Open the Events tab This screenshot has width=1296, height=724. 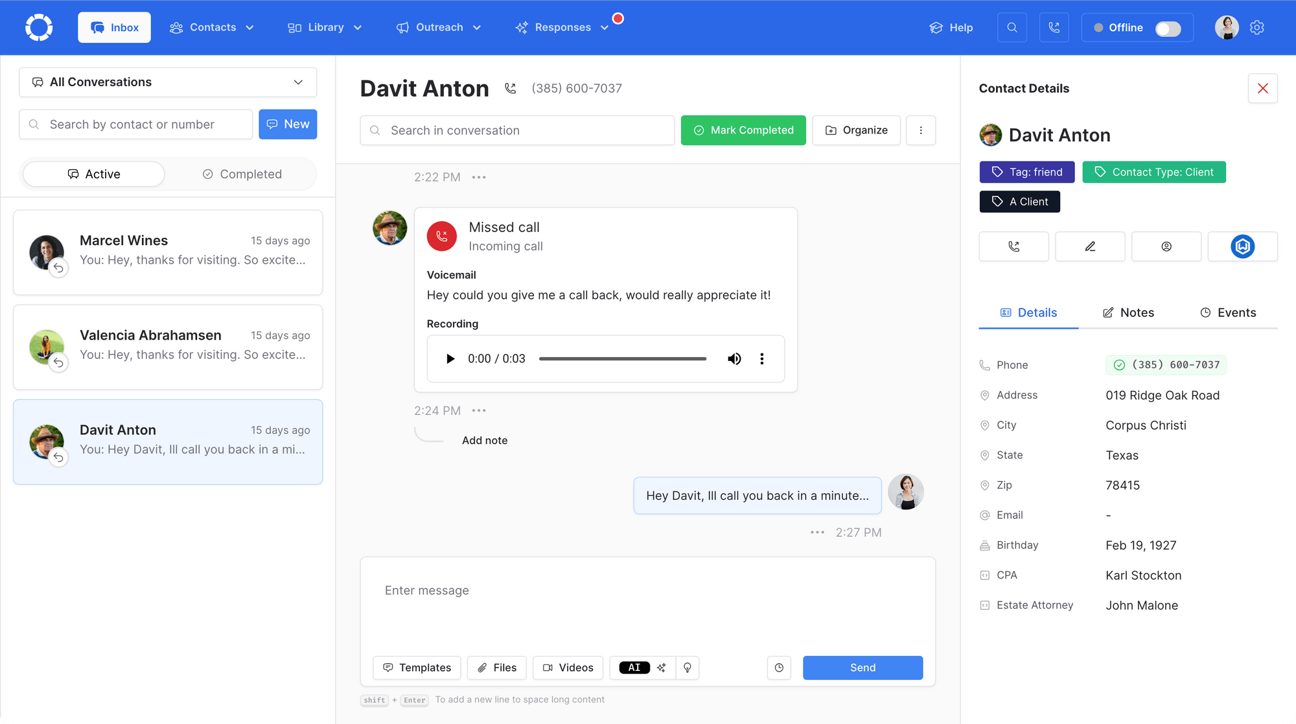point(1229,312)
